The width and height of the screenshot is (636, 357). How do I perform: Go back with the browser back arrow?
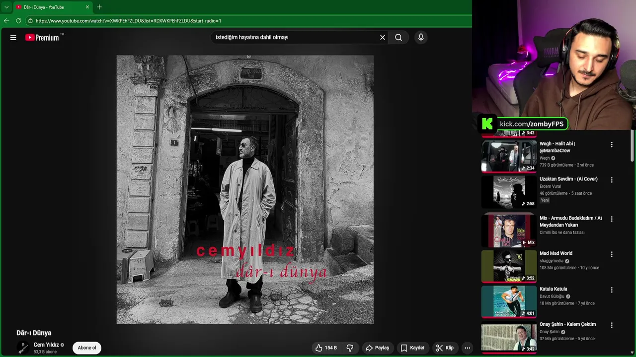tap(6, 21)
